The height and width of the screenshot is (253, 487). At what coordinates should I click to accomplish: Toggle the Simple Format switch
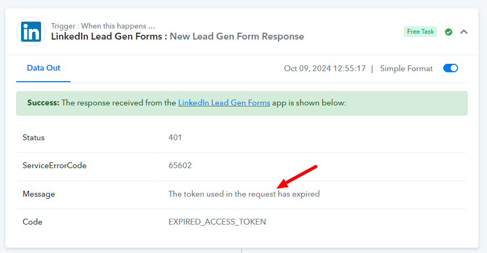point(450,68)
